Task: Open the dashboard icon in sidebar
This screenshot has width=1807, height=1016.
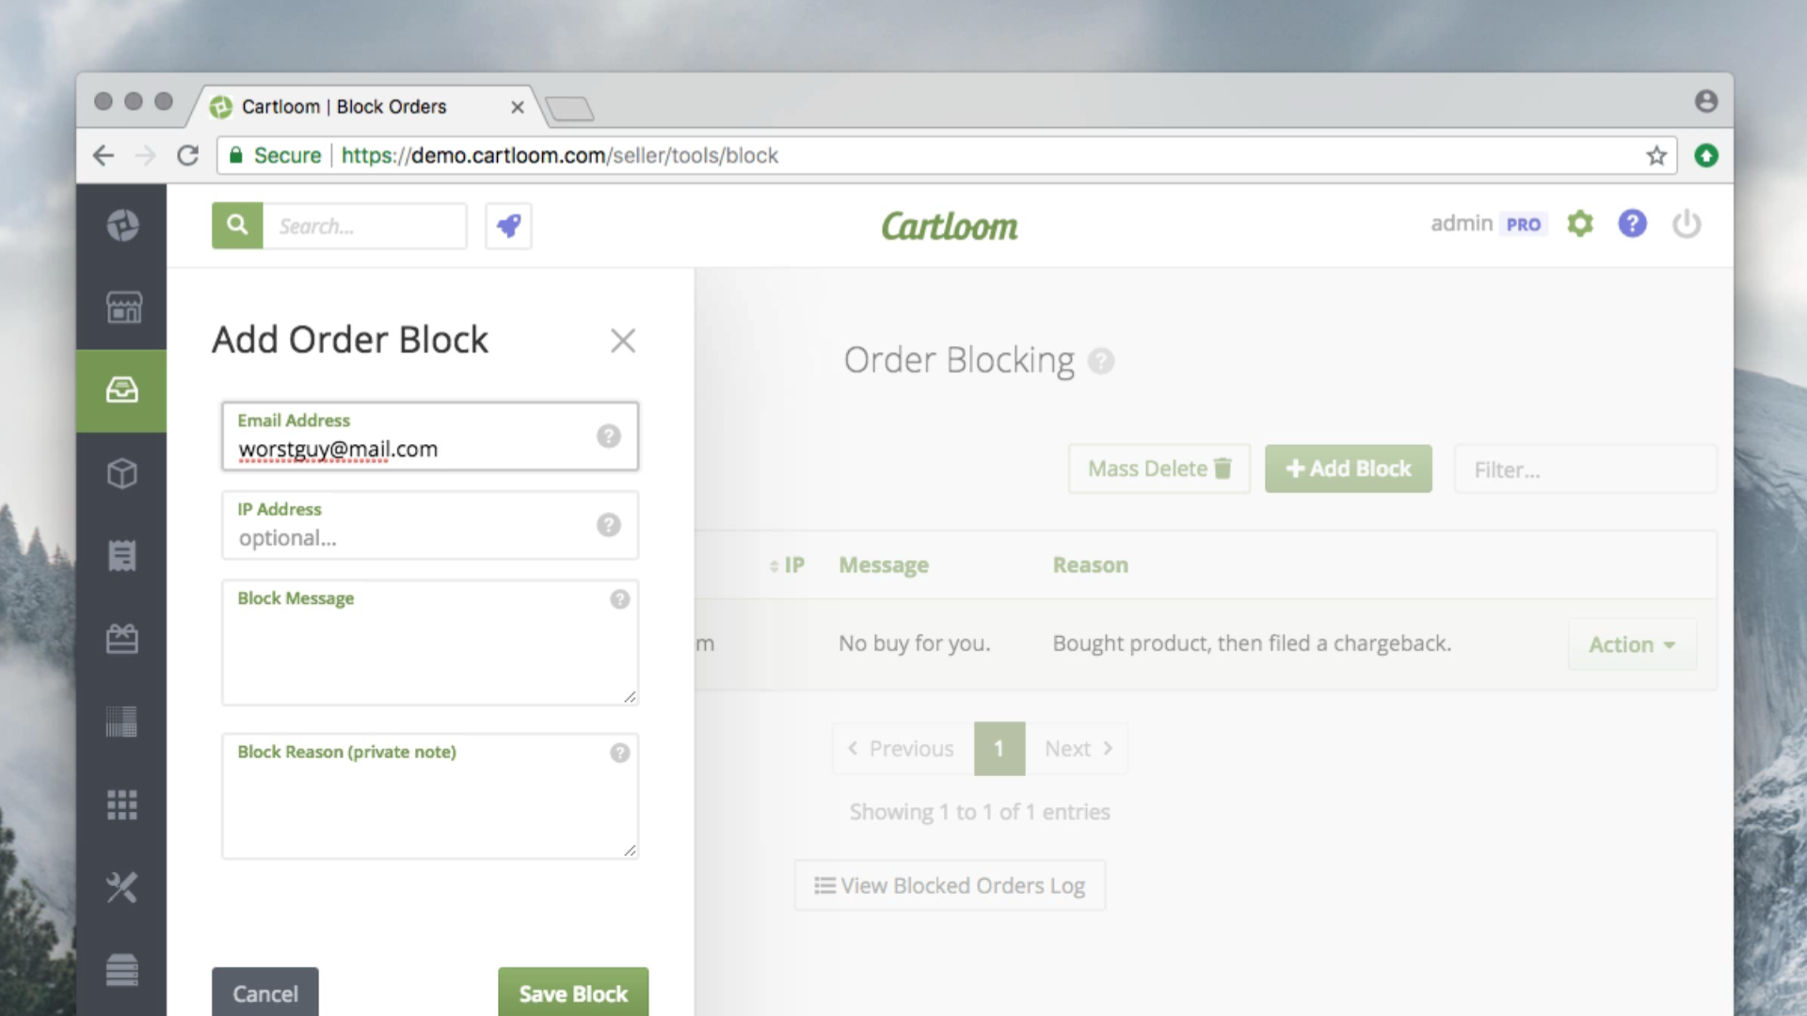Action: tap(122, 225)
